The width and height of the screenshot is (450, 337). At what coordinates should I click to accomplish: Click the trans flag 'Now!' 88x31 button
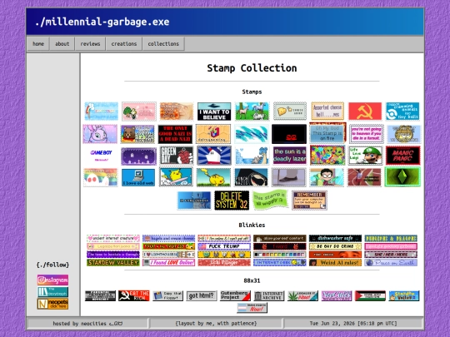pyautogui.click(x=252, y=308)
